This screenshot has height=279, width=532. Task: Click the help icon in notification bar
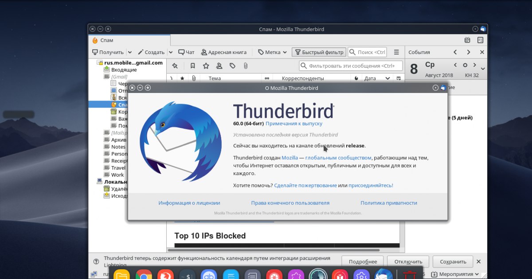click(96, 261)
